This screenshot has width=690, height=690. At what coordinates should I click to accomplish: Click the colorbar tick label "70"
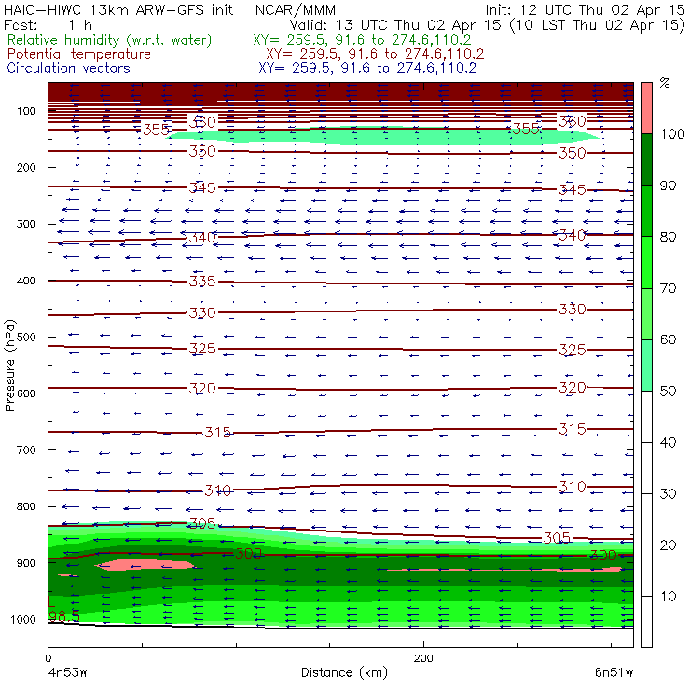coord(668,288)
